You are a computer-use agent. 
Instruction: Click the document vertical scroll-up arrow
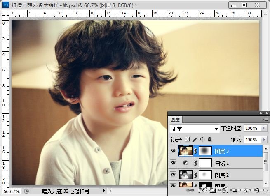(x=265, y=14)
